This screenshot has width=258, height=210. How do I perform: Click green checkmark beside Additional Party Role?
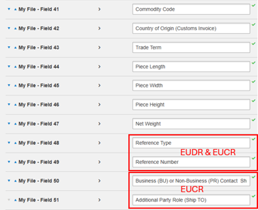254,196
